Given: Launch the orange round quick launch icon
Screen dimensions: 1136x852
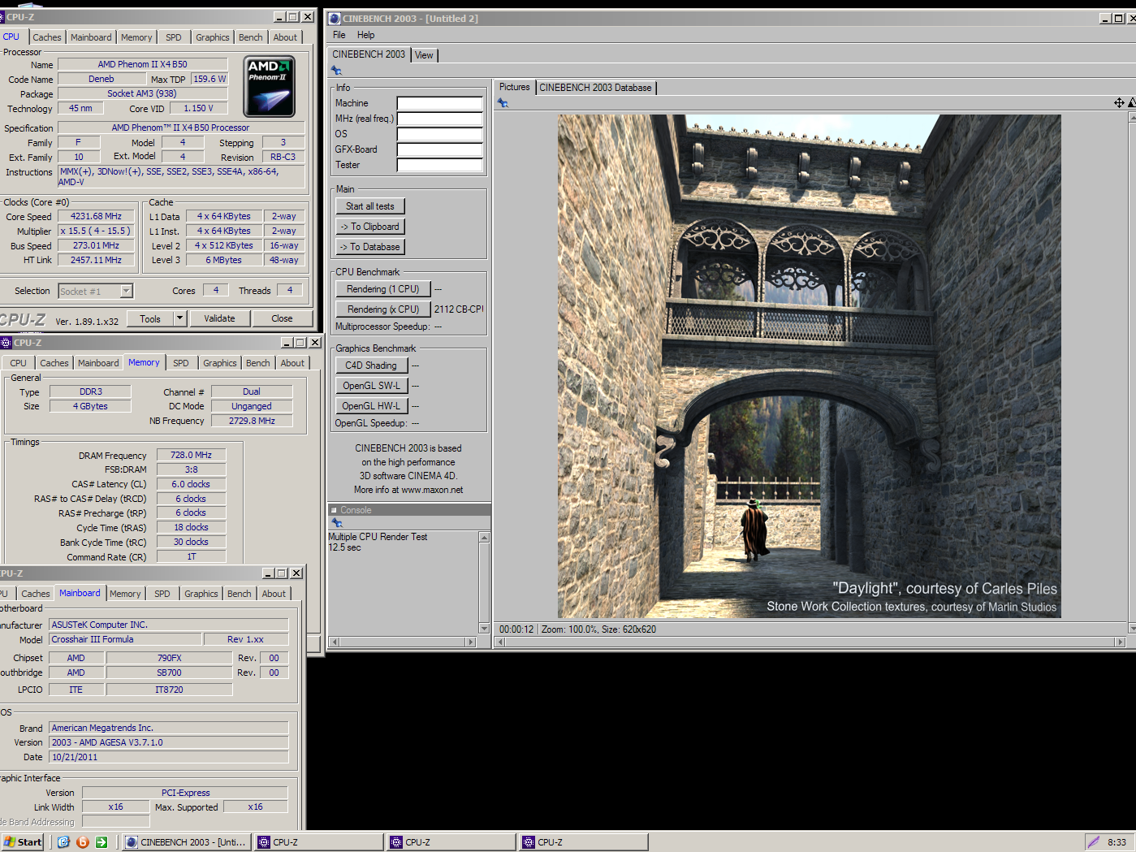Looking at the screenshot, I should point(82,842).
